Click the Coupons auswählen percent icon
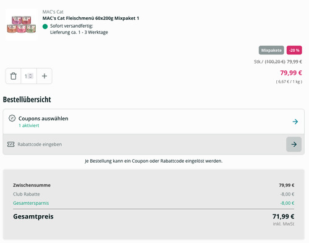The image size is (309, 243). pyautogui.click(x=12, y=118)
